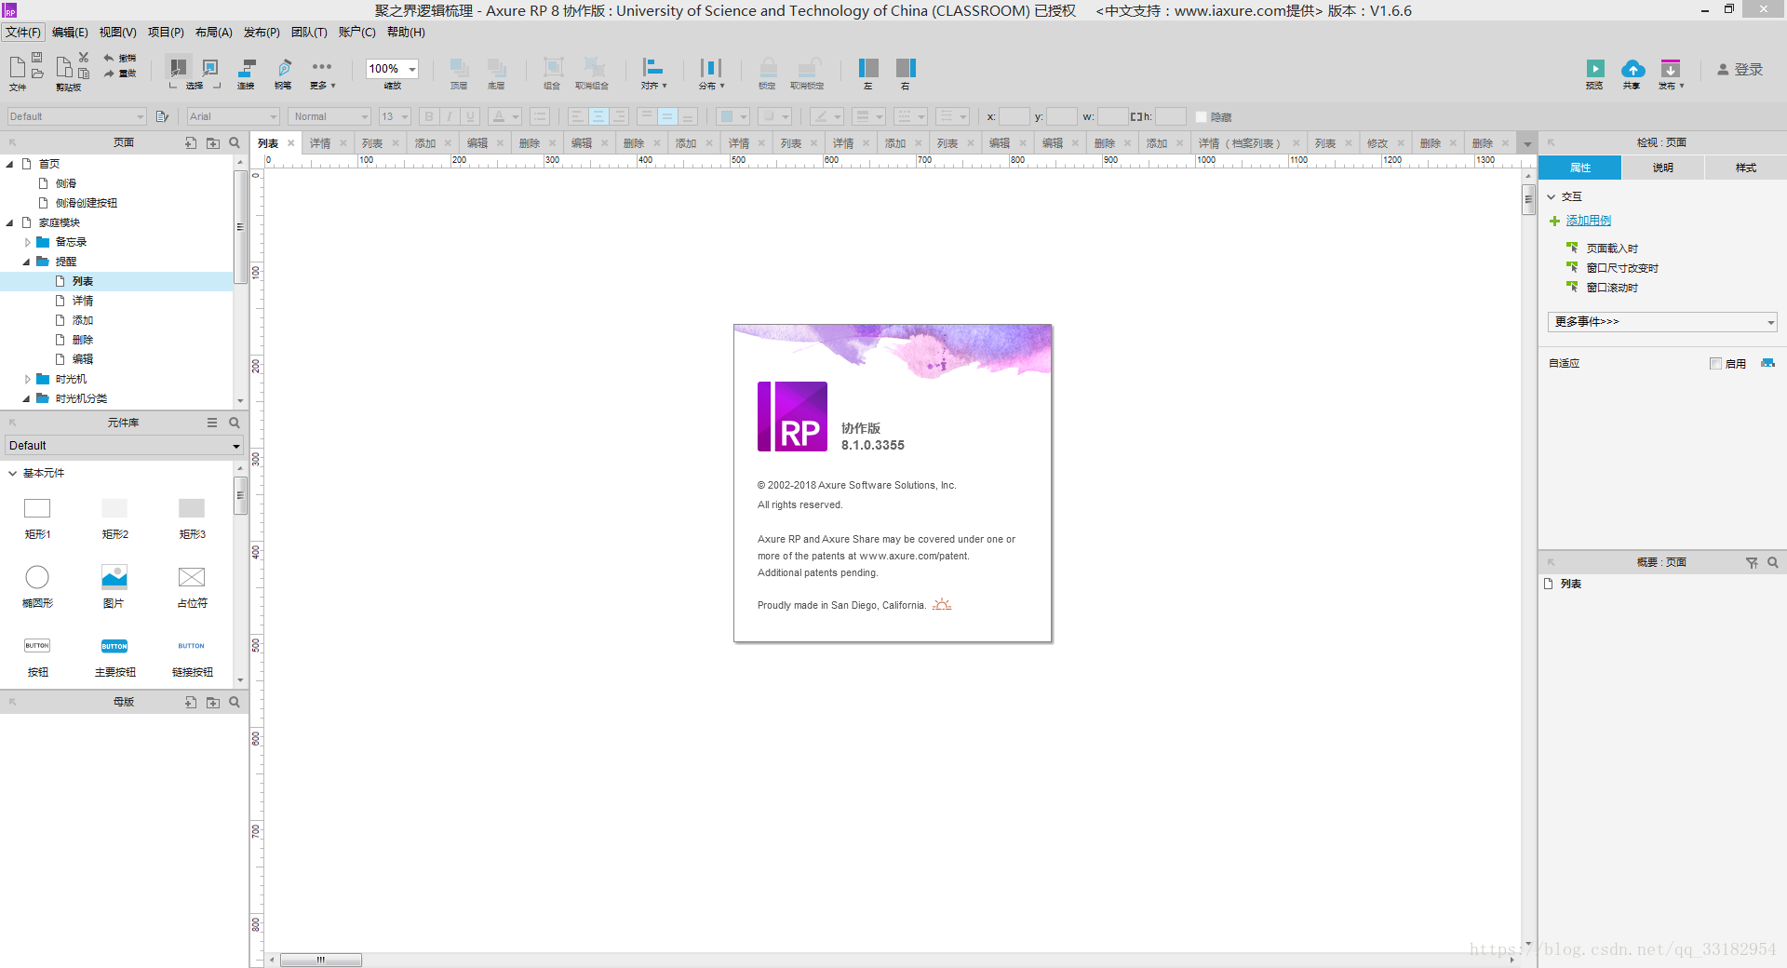Select the image (图片) widget
Screen dimensions: 1787x968
point(114,585)
